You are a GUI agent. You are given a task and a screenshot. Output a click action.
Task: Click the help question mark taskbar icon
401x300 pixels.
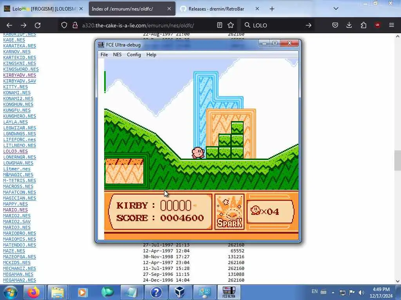click(x=156, y=292)
